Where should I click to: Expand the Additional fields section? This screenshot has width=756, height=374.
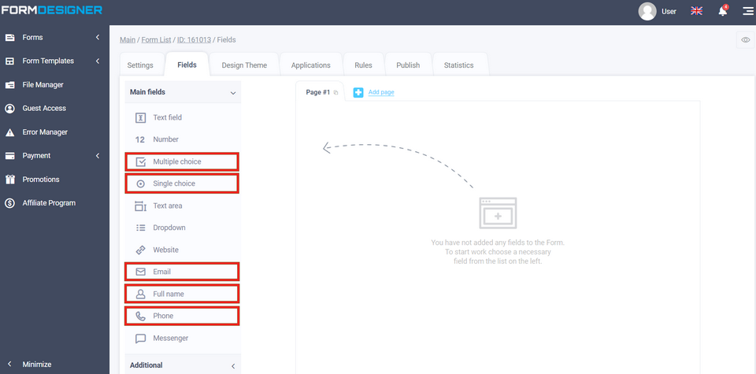point(232,365)
